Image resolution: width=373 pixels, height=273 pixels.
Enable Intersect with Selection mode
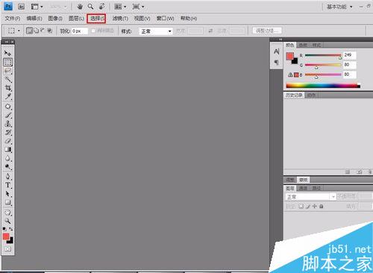tap(50, 30)
